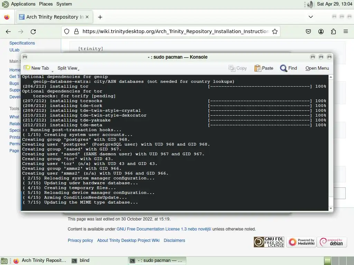The image size is (354, 265).
Task: Open the Home link in wiki sidebar
Action: point(15,70)
